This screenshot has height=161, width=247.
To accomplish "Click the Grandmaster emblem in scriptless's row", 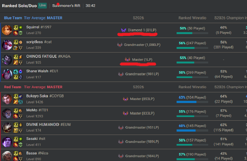I will [120, 45].
